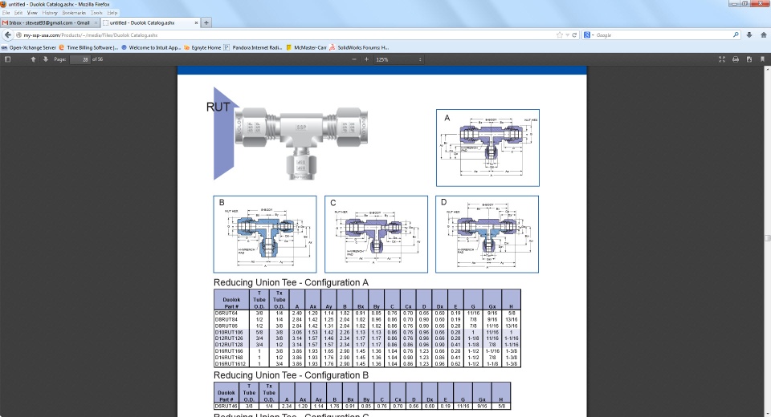This screenshot has height=417, width=771.
Task: Download the PDF file from viewer toolbar
Action: click(749, 59)
